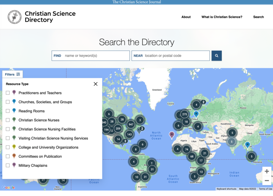Tick the Military Chaplains checkbox
Viewport: 273px width, 196px height.
pyautogui.click(x=8, y=165)
